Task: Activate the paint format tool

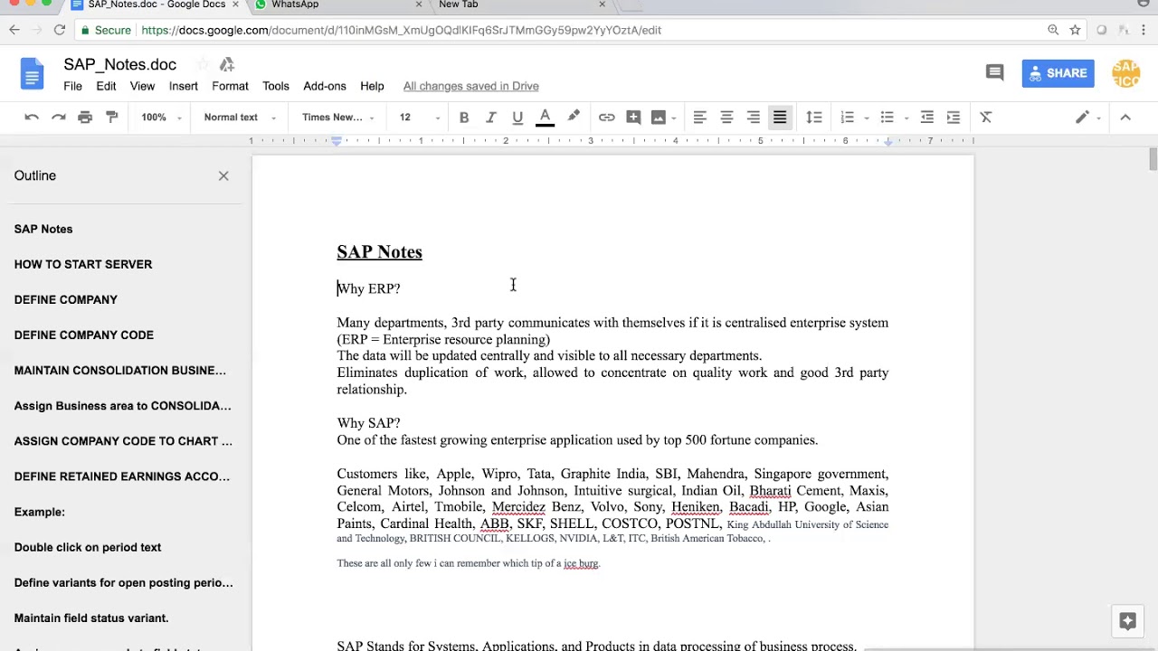Action: (x=112, y=117)
